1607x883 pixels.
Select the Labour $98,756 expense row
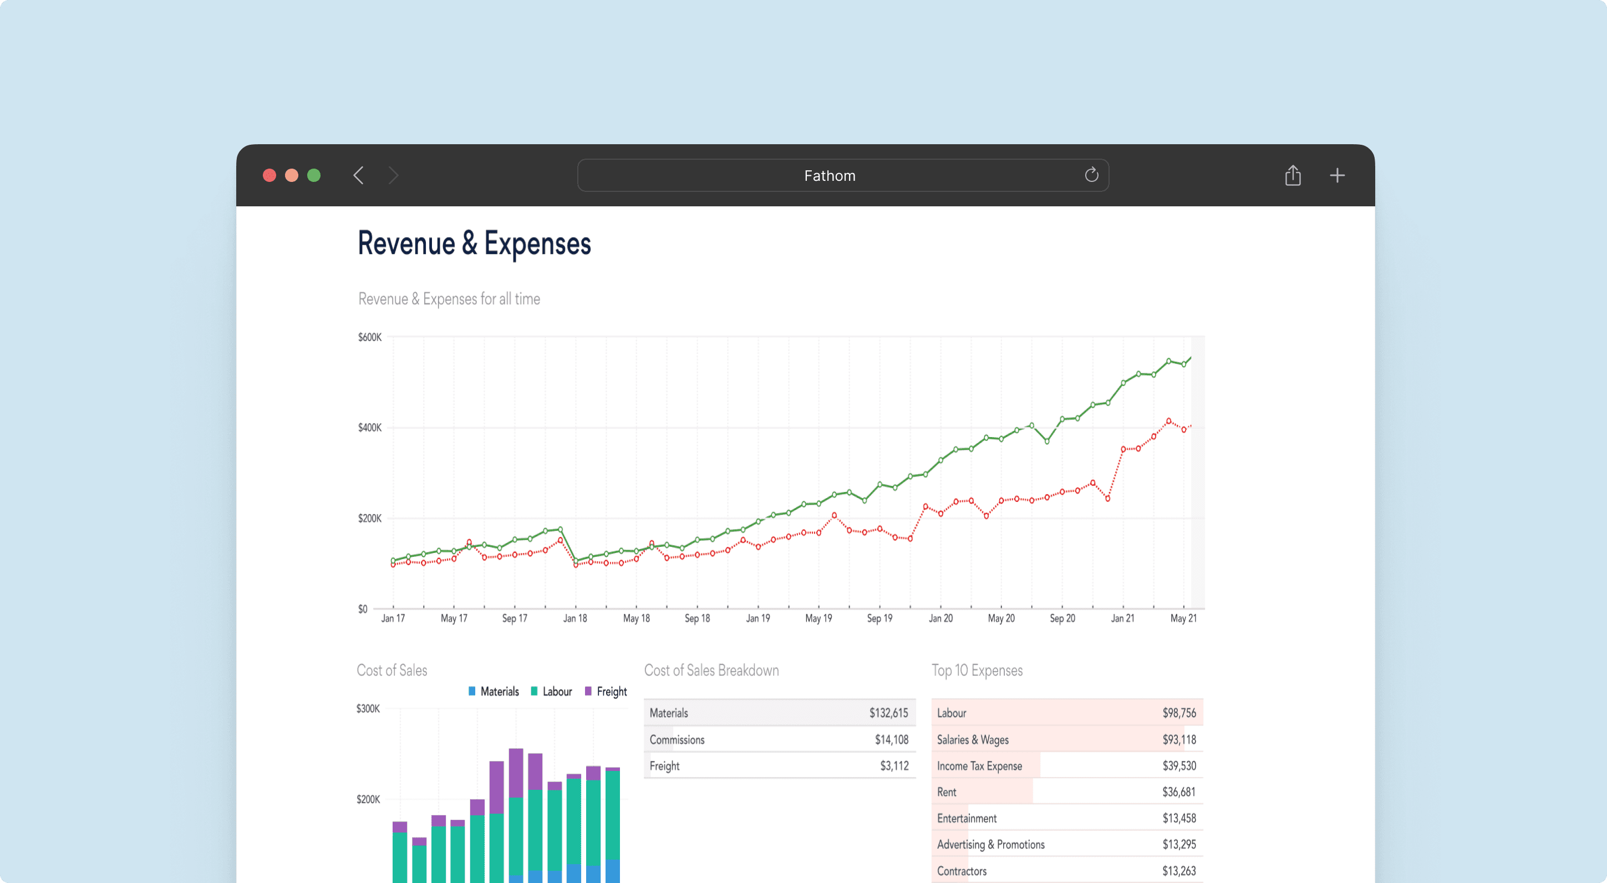click(x=1067, y=713)
